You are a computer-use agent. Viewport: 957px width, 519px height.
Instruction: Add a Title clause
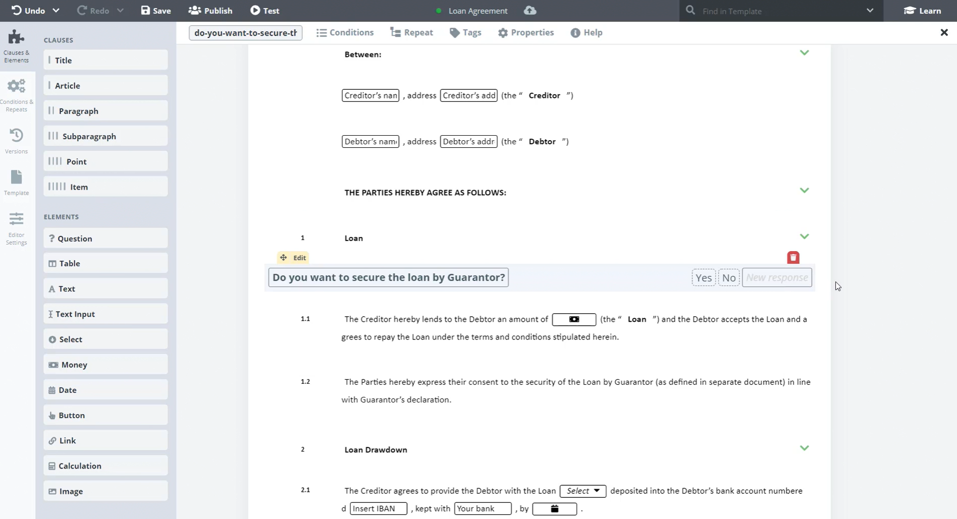click(105, 60)
